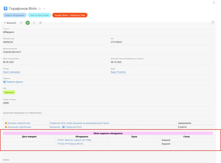
Task: Click the Видати обладнання button
Action: tap(15, 15)
